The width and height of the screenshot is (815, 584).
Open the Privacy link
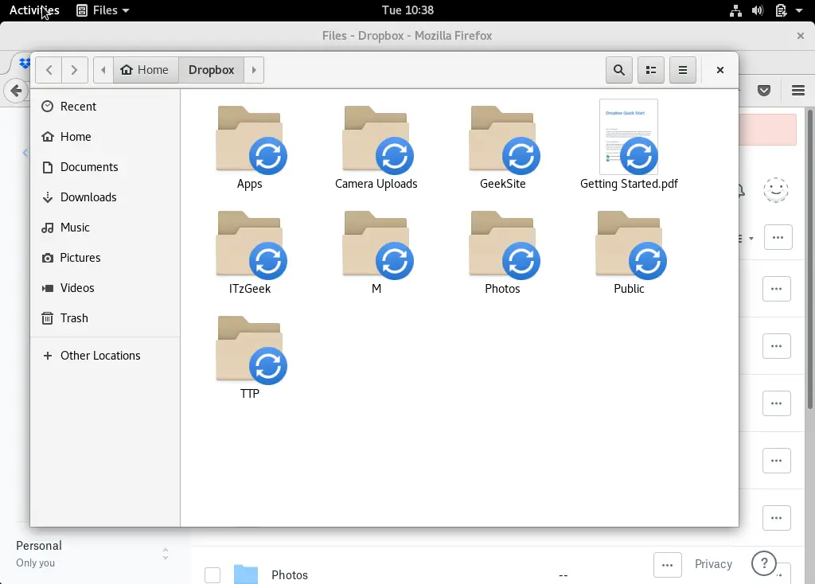pyautogui.click(x=714, y=564)
